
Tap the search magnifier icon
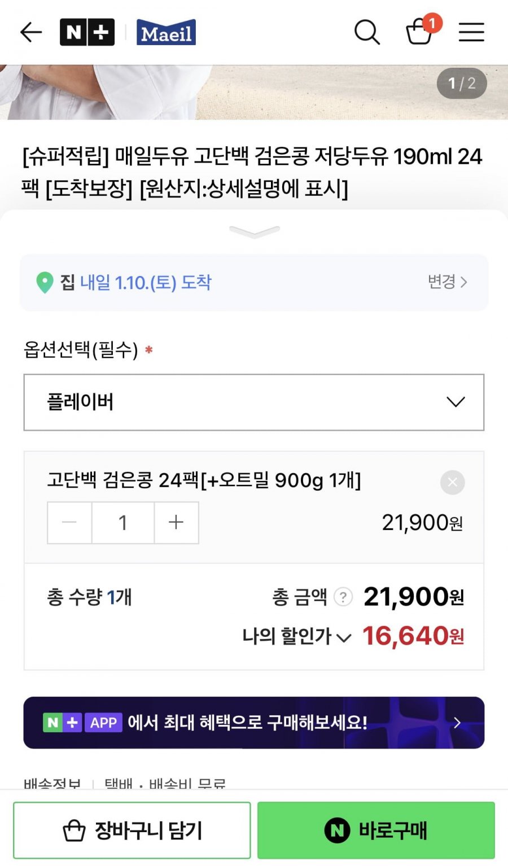367,32
